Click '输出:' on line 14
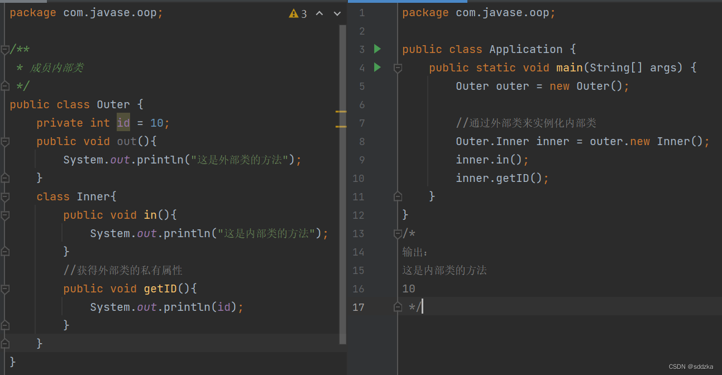This screenshot has height=375, width=722. pos(415,252)
